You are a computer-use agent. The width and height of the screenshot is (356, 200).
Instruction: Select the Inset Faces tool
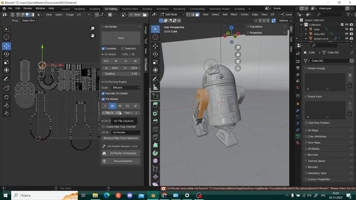(x=156, y=113)
